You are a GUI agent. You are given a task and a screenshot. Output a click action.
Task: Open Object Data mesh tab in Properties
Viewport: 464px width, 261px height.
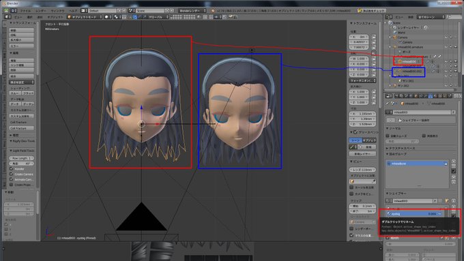pos(431,96)
